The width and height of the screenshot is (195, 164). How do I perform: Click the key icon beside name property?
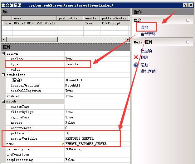[x=63, y=144]
